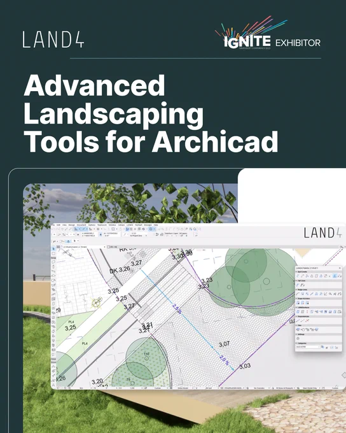346x433 pixels.
Task: Click first Ridge Lines tool icon
Action: click(298, 294)
